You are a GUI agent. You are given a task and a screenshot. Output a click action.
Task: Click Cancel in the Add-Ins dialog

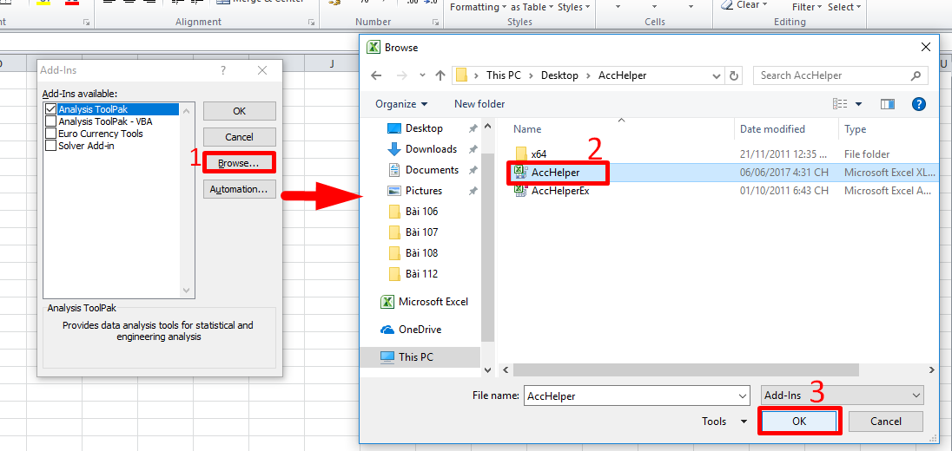(239, 137)
